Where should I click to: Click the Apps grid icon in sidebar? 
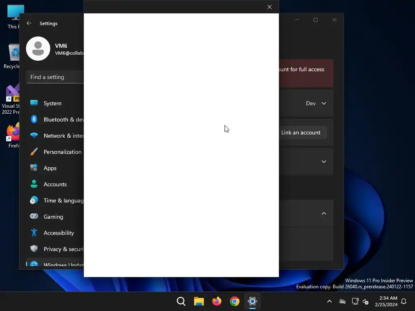34,168
